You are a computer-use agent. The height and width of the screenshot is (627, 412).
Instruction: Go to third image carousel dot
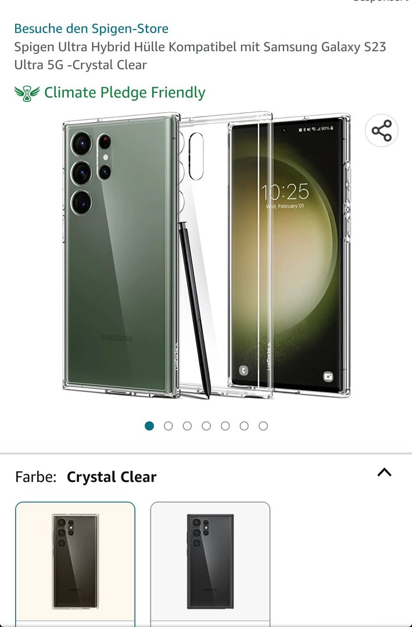(x=187, y=426)
